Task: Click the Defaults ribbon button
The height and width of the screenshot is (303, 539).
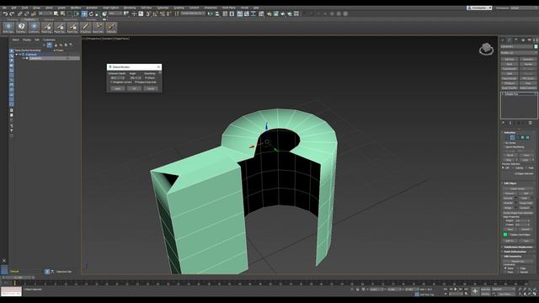Action: [x=111, y=28]
